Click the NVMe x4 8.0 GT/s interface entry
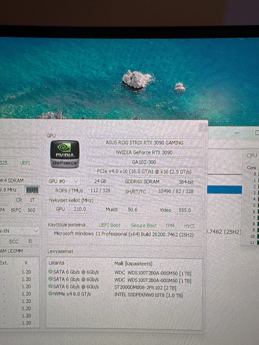Screen dimensions: 259x345 click(72, 294)
